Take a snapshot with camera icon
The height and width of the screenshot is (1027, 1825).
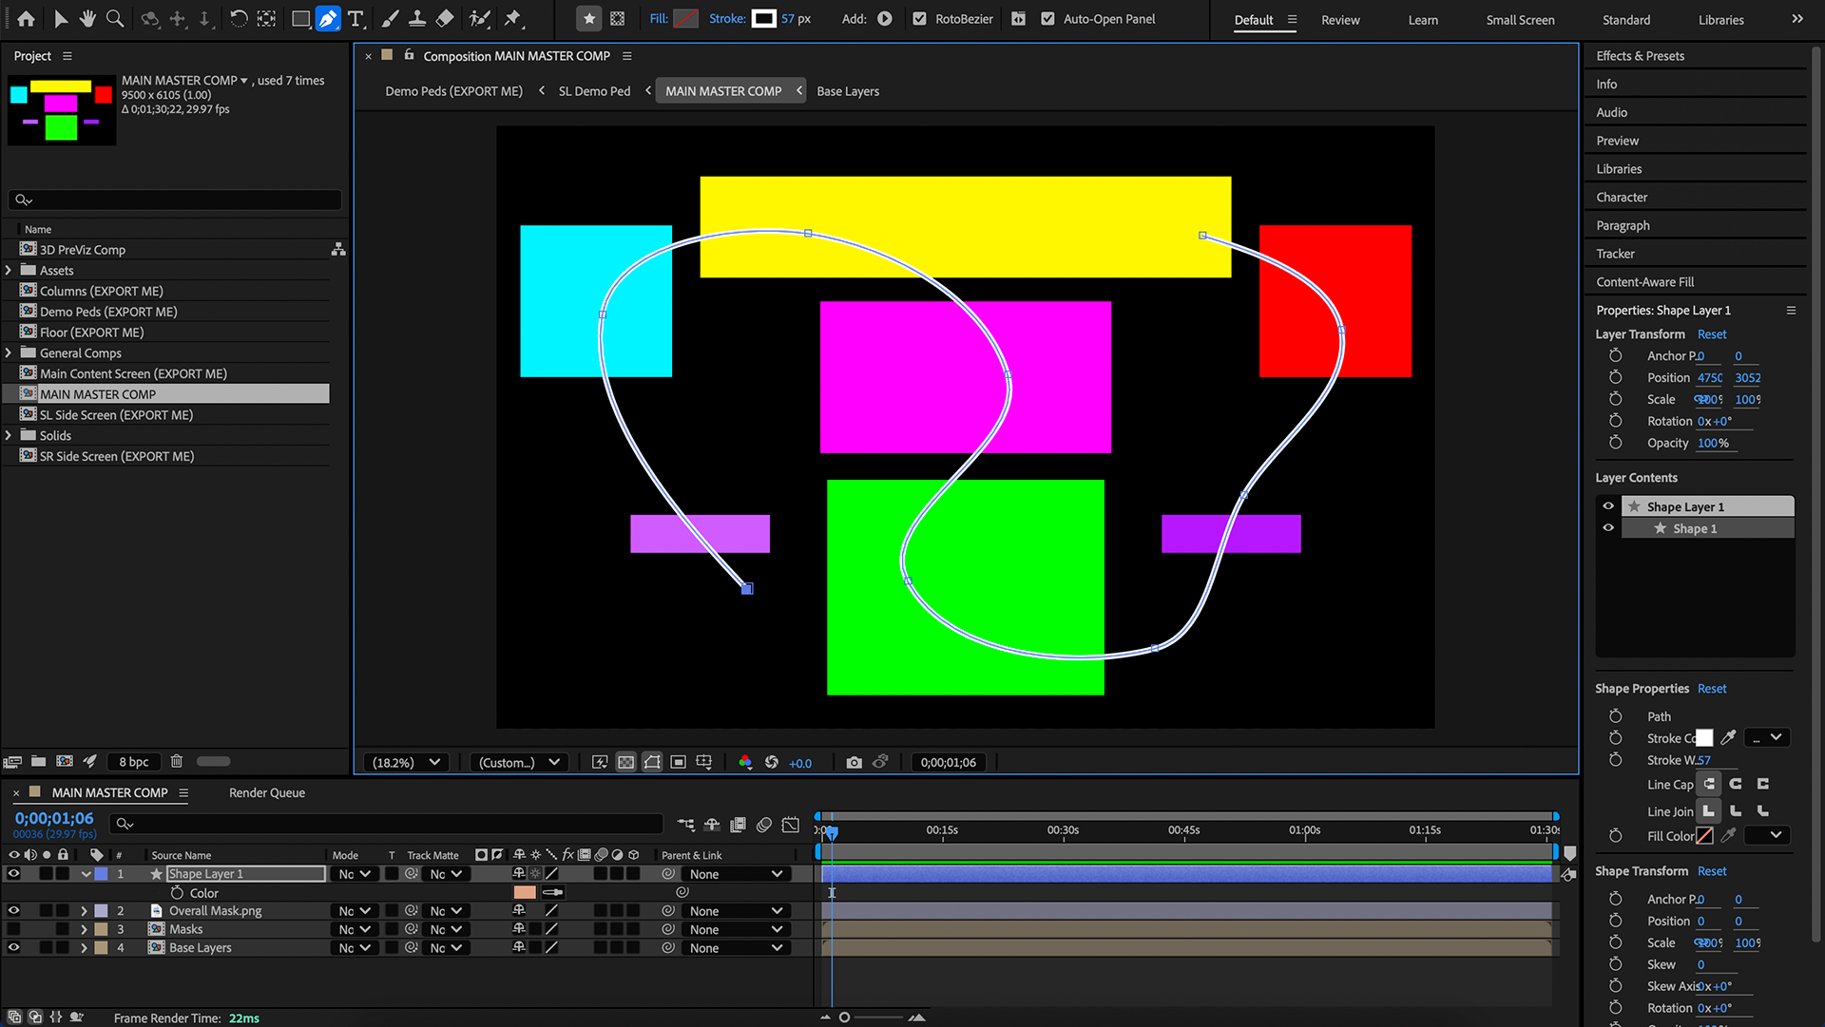[x=854, y=762]
